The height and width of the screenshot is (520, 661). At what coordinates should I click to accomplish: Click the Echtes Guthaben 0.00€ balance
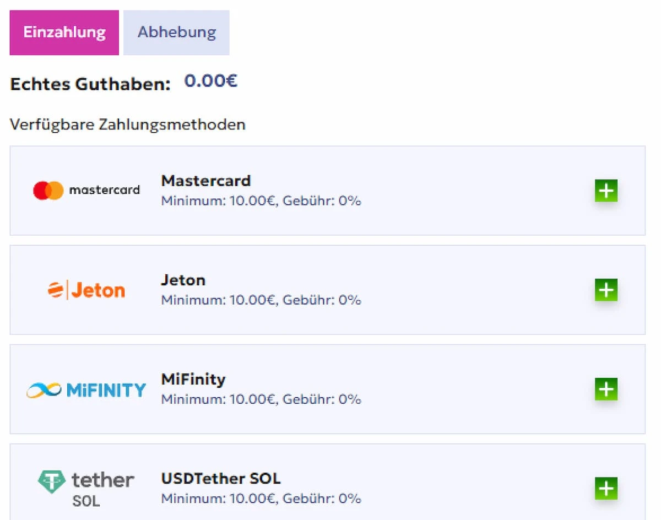(x=211, y=82)
